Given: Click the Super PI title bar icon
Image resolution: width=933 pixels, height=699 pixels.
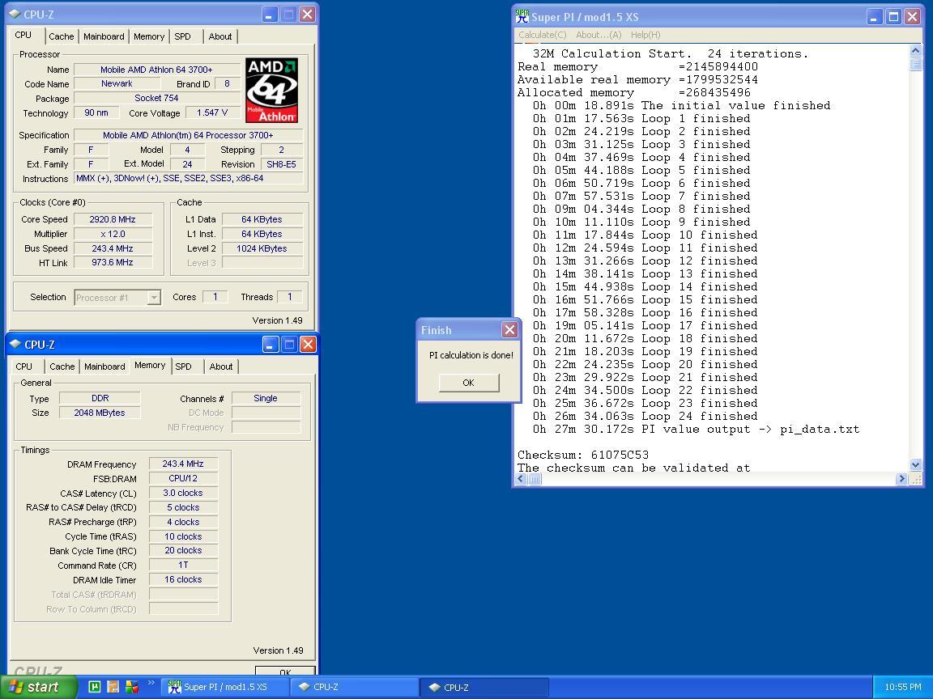Looking at the screenshot, I should [x=522, y=17].
